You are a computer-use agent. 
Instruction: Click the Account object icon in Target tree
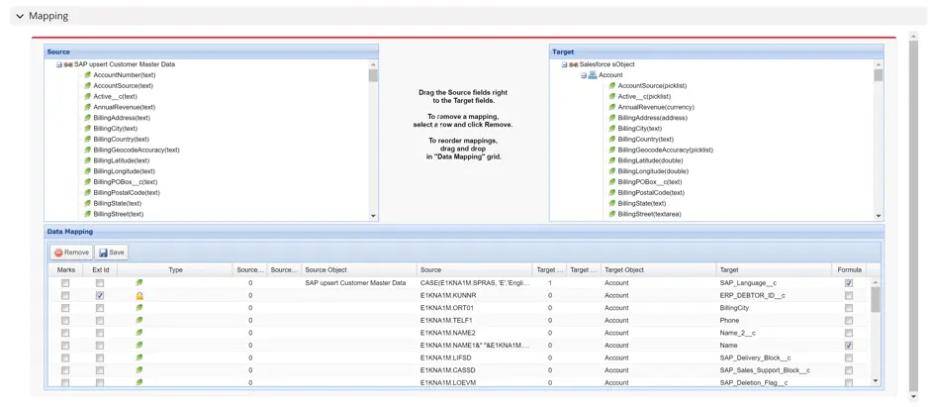point(593,75)
